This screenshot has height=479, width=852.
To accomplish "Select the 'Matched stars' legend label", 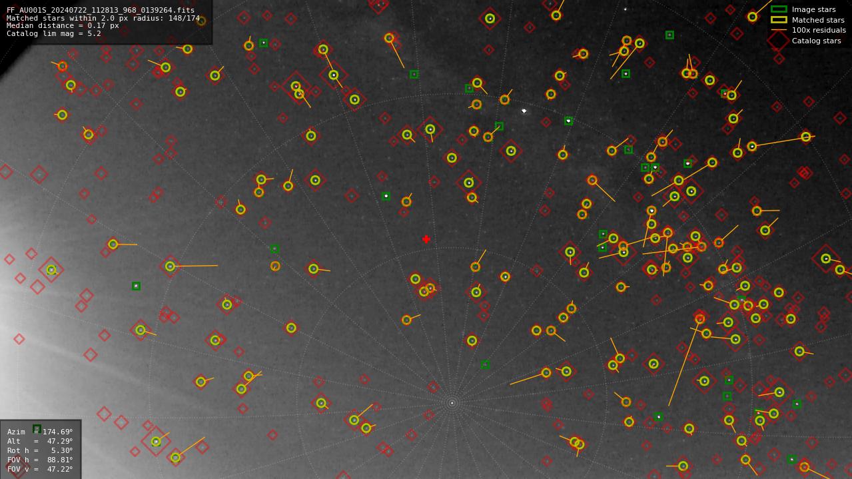I will [818, 20].
